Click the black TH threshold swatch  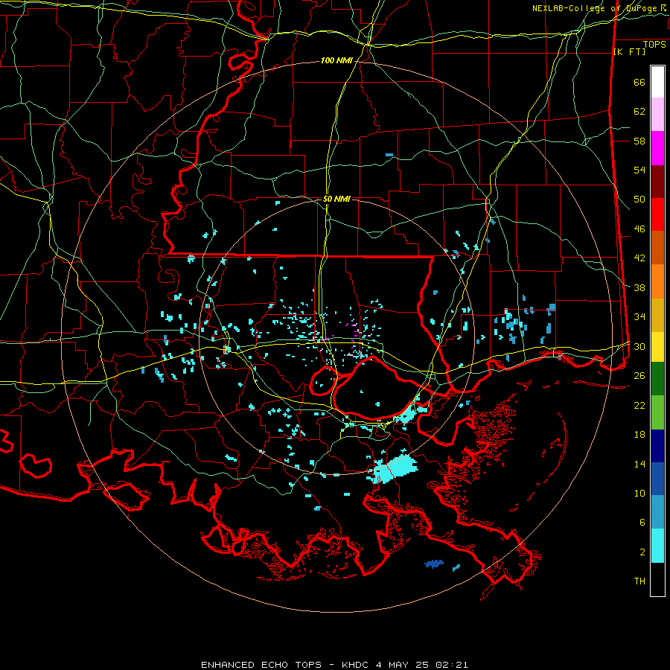(x=657, y=579)
